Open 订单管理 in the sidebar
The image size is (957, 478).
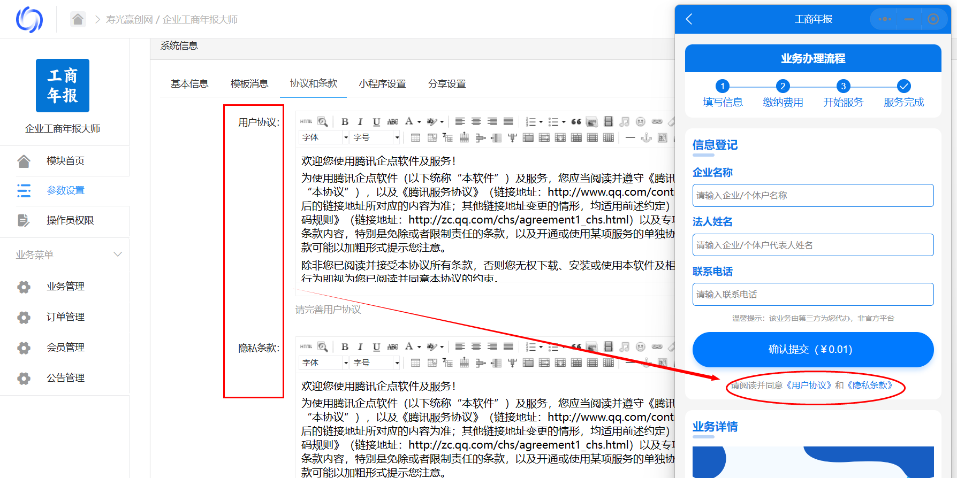(65, 317)
